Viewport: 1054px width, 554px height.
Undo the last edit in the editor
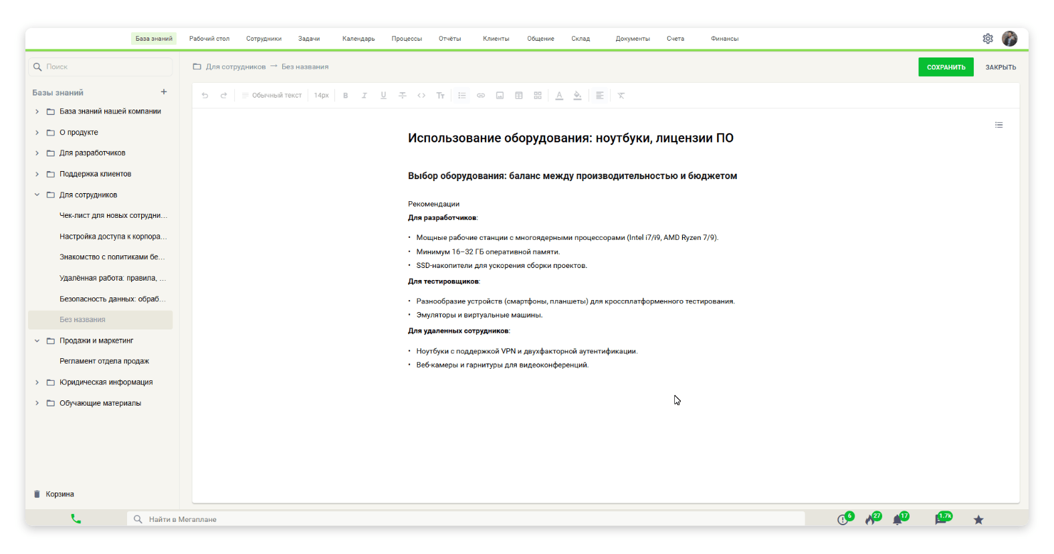[205, 96]
